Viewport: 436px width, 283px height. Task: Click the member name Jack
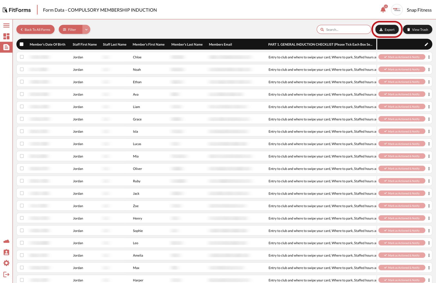[136, 194]
